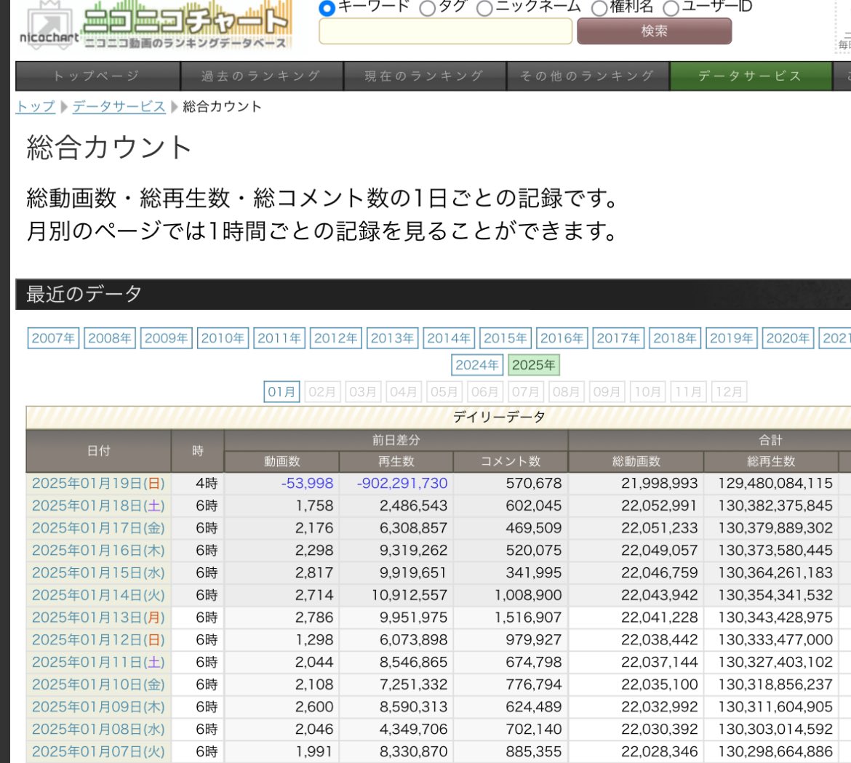Open the 2025年01月12日(日) date link

click(x=98, y=639)
